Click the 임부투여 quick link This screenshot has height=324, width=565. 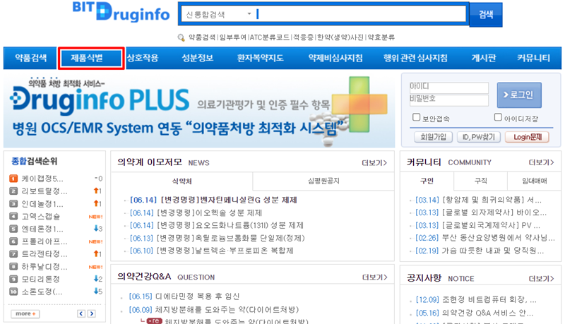[233, 37]
